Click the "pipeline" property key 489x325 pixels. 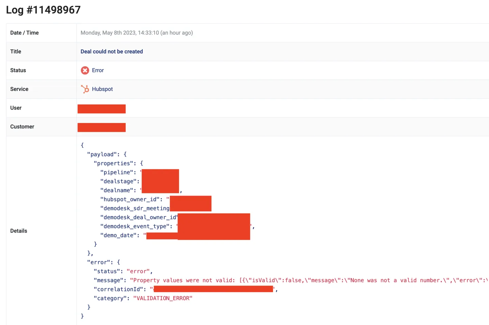click(117, 173)
